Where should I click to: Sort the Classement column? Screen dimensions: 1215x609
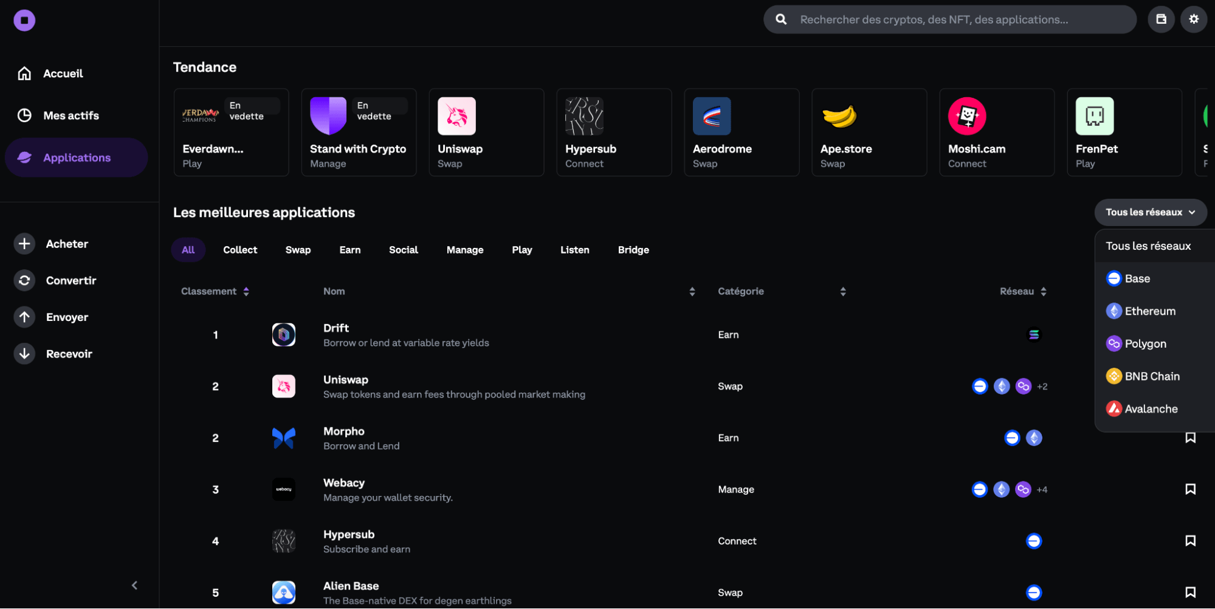246,291
